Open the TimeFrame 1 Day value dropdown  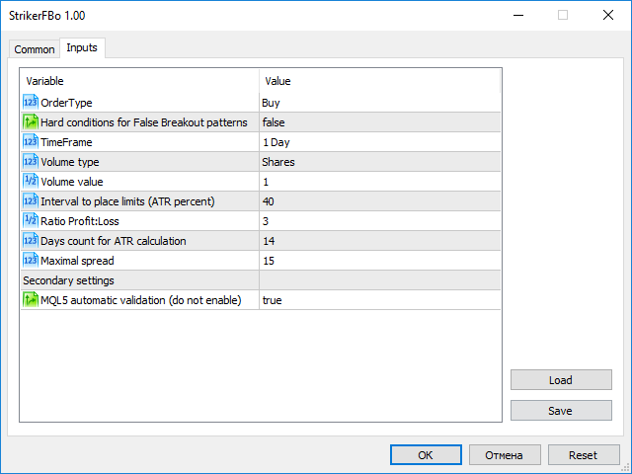[379, 142]
